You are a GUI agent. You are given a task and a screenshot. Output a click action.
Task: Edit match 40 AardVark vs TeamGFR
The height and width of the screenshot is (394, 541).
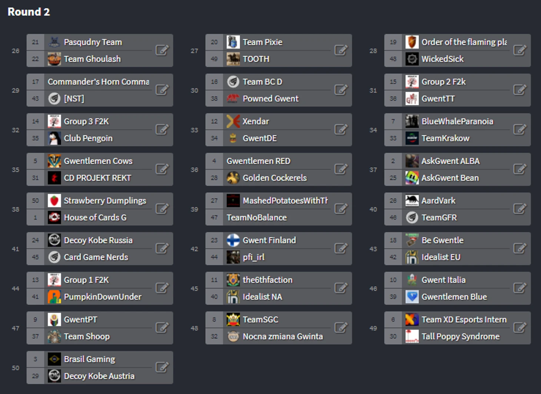pyautogui.click(x=520, y=209)
